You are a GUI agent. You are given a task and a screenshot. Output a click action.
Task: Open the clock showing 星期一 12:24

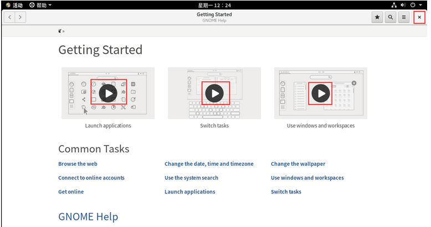(x=214, y=5)
